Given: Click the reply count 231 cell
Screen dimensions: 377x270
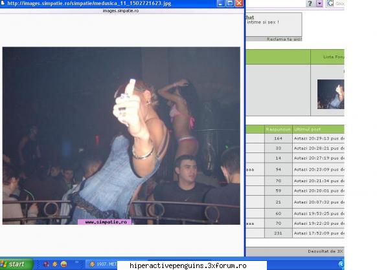Looking at the screenshot, I should 278,233.
